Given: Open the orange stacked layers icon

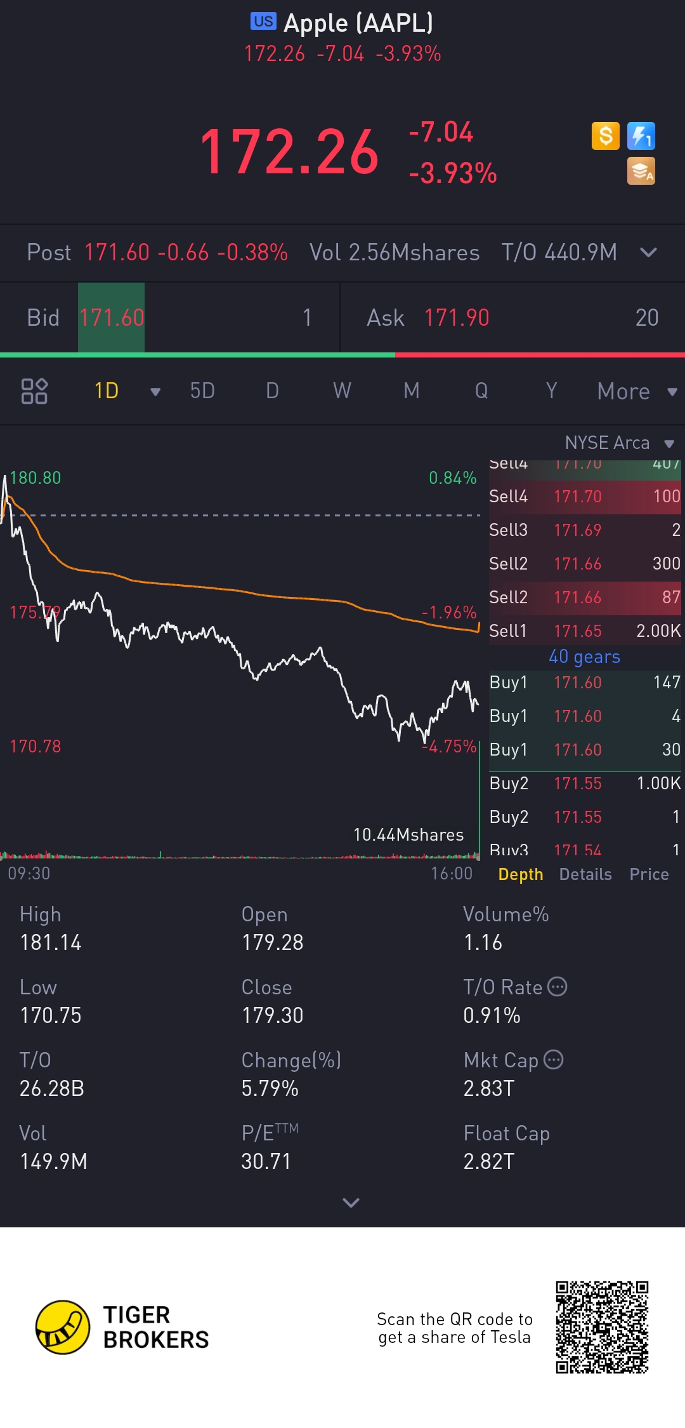Looking at the screenshot, I should pyautogui.click(x=641, y=171).
